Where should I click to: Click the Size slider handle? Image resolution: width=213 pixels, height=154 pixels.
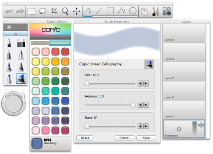pos(87,83)
